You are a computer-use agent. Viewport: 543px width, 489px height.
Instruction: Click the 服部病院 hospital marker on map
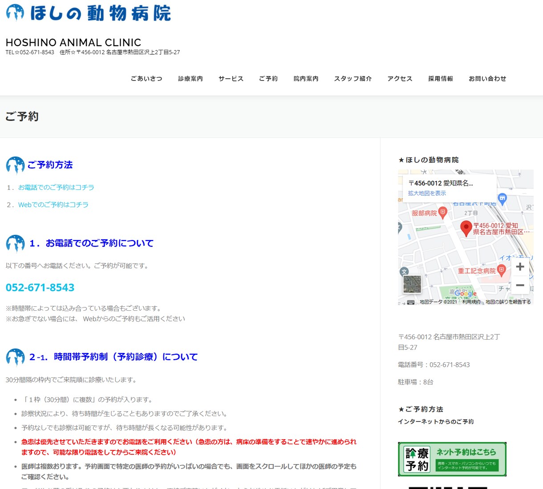coord(442,212)
